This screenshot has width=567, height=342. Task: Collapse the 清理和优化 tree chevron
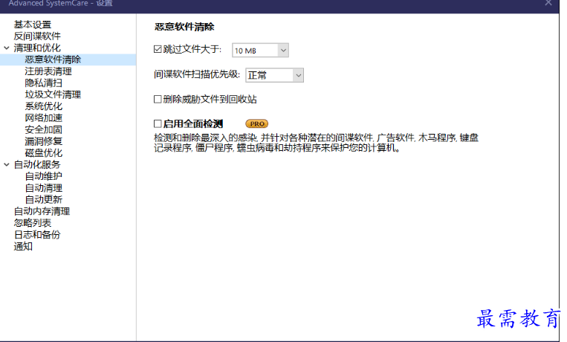pyautogui.click(x=7, y=48)
